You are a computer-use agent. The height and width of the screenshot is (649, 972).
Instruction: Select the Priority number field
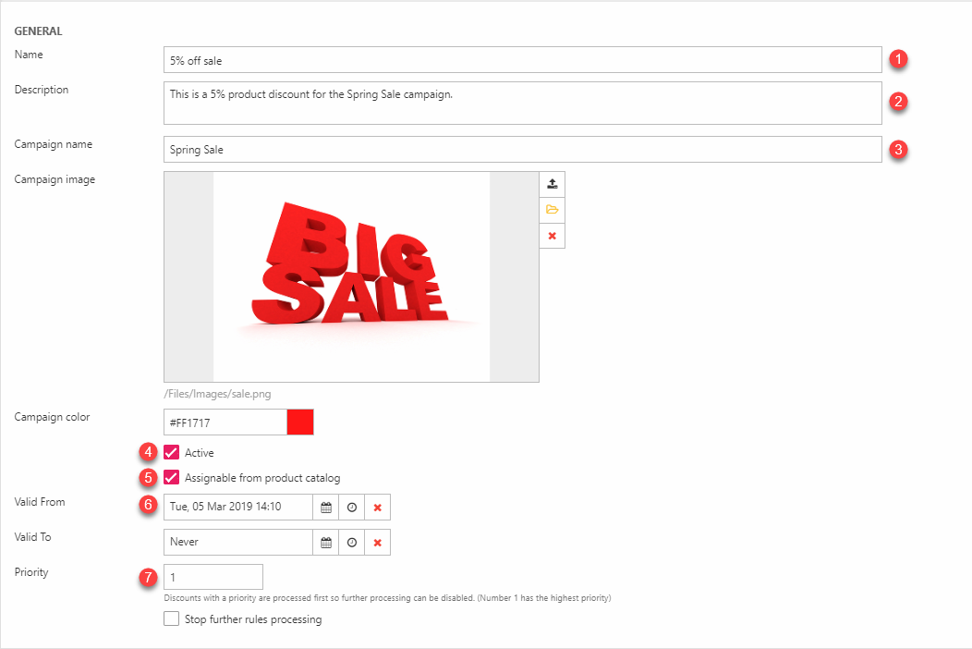click(213, 577)
